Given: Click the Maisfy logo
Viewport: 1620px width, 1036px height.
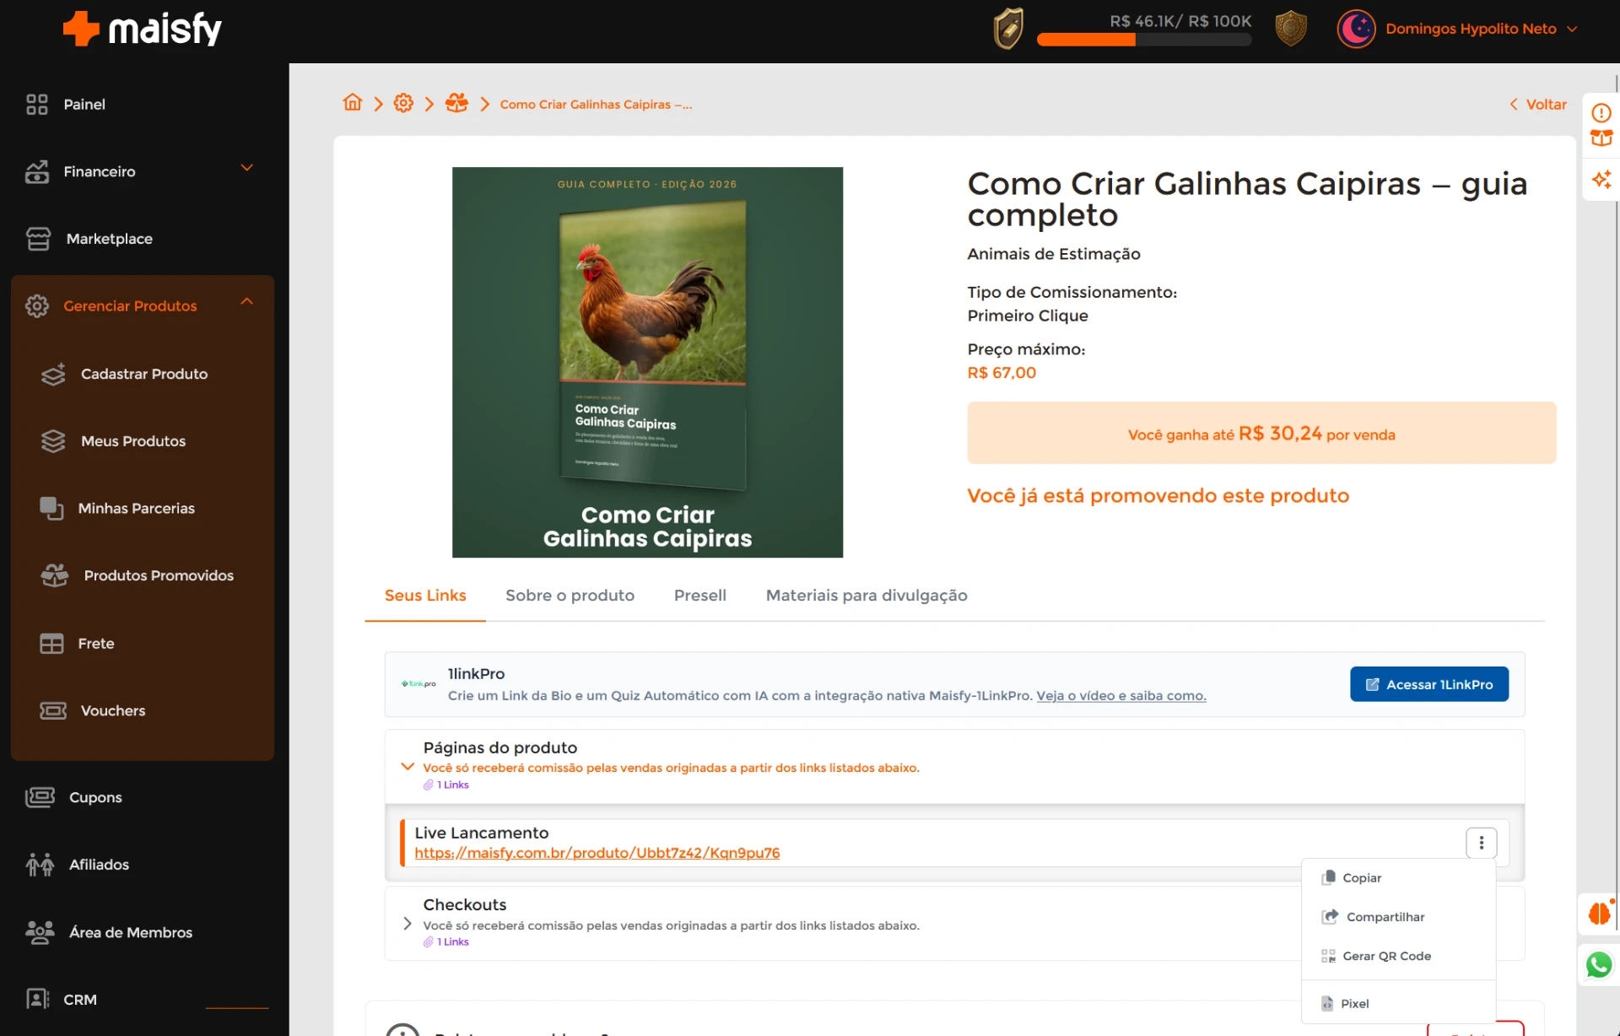Looking at the screenshot, I should 143,29.
